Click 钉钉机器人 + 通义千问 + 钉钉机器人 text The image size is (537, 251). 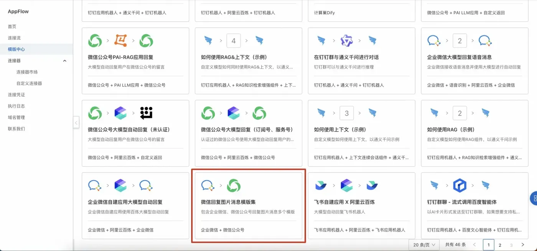[349, 85]
